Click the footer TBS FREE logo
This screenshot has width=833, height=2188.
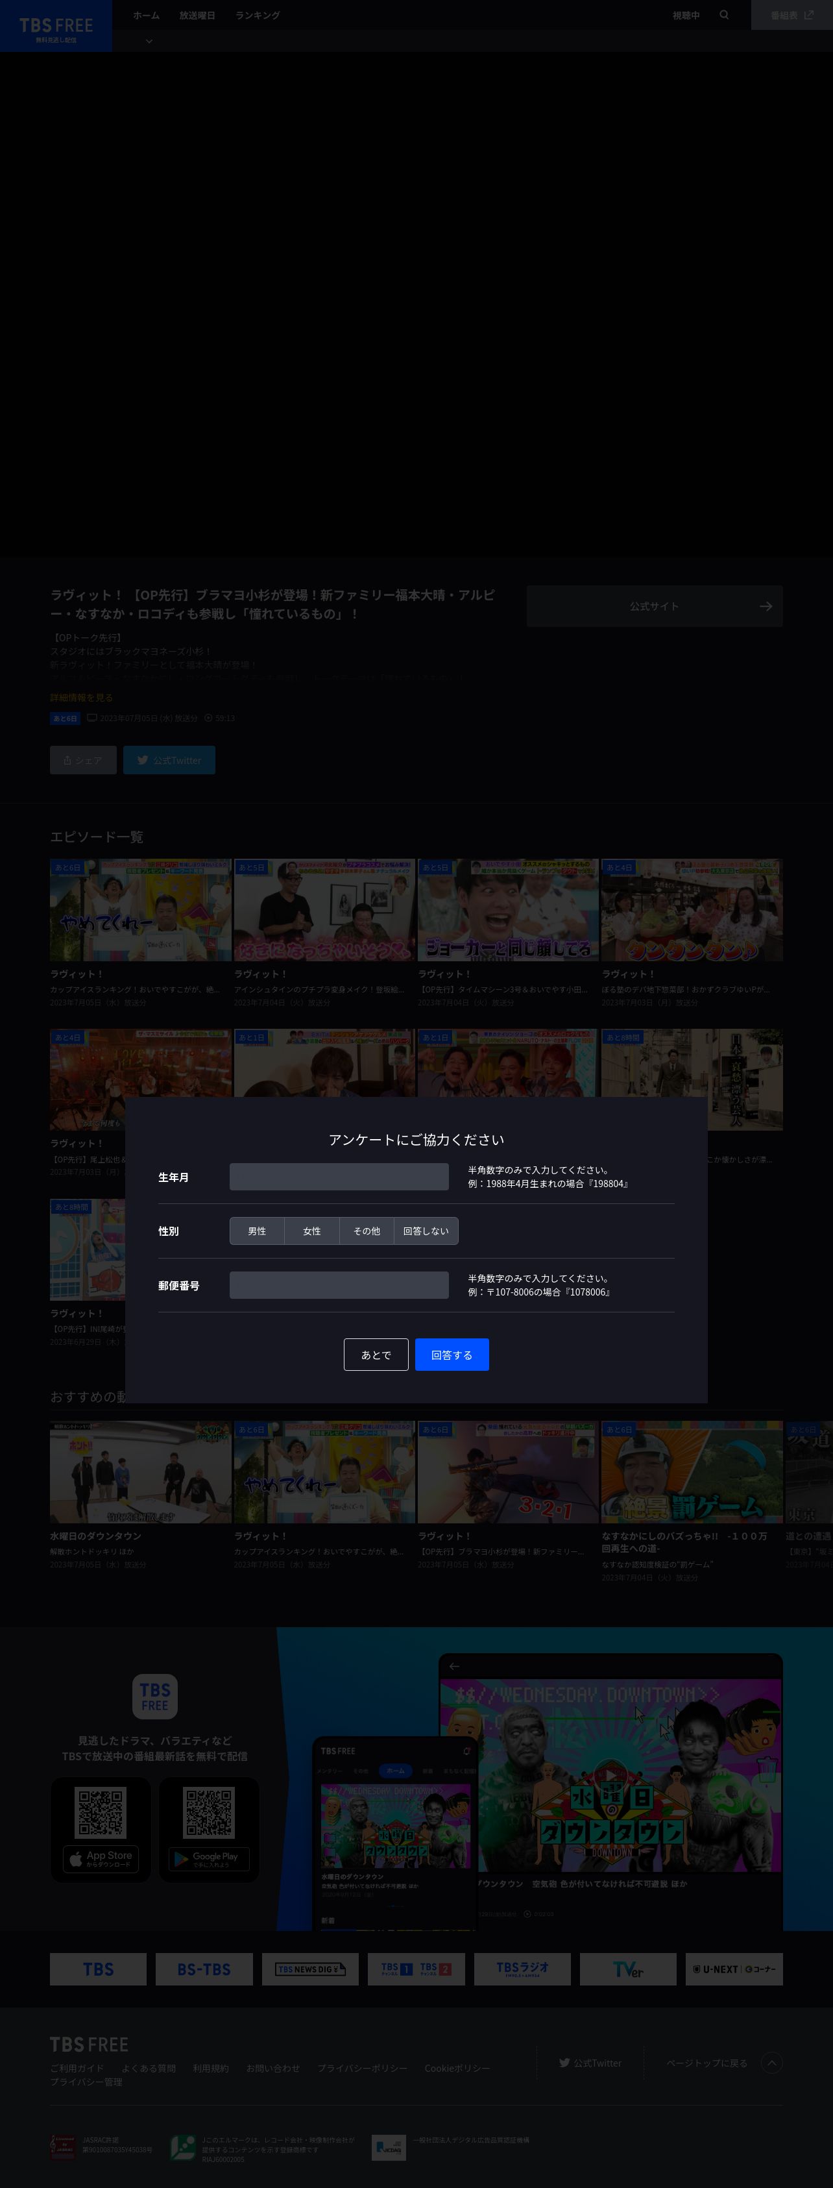click(x=89, y=2044)
